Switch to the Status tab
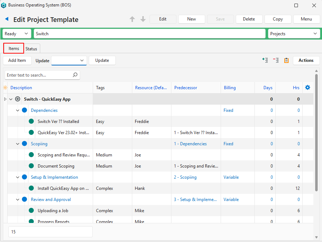 click(31, 49)
